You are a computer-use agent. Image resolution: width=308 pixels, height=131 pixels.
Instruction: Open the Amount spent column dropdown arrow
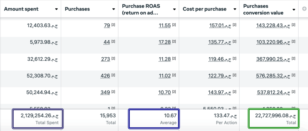(x=56, y=9)
